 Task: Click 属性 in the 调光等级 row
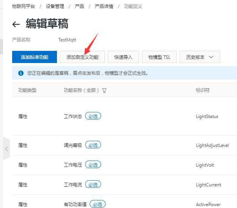(x=23, y=145)
